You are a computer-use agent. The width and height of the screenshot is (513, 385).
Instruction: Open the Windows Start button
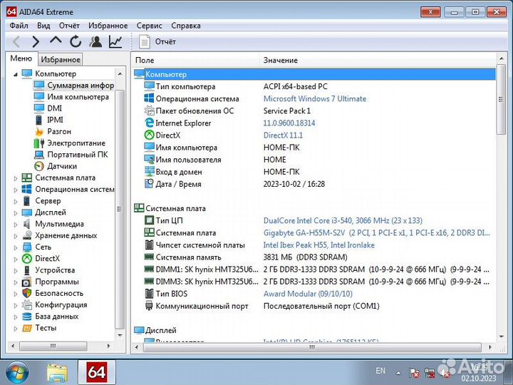click(x=16, y=373)
